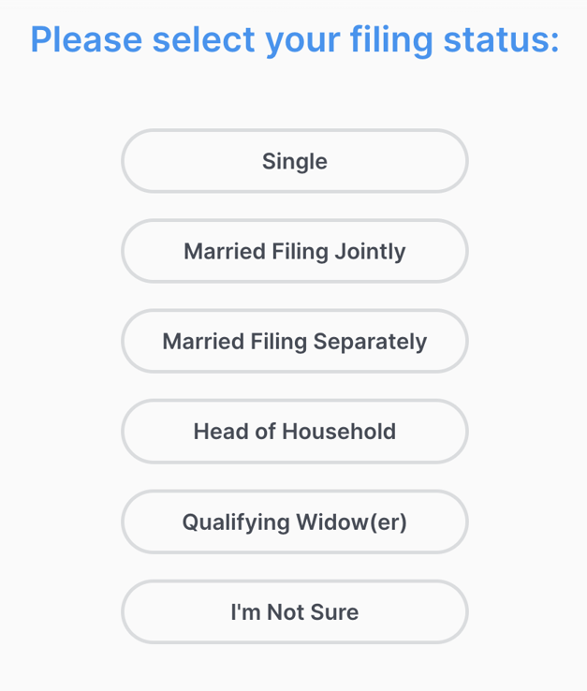Click the 'Widow(er)' pill button
This screenshot has height=691, width=587.
point(294,522)
